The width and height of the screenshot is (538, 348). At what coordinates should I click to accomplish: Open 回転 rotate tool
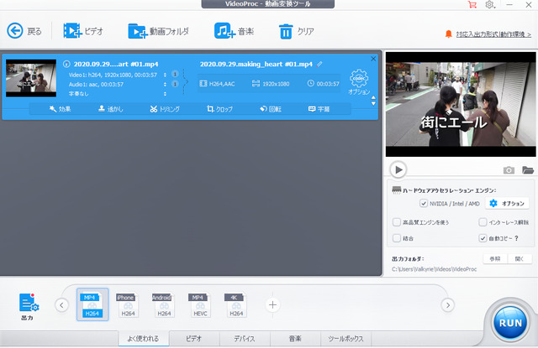click(x=271, y=109)
